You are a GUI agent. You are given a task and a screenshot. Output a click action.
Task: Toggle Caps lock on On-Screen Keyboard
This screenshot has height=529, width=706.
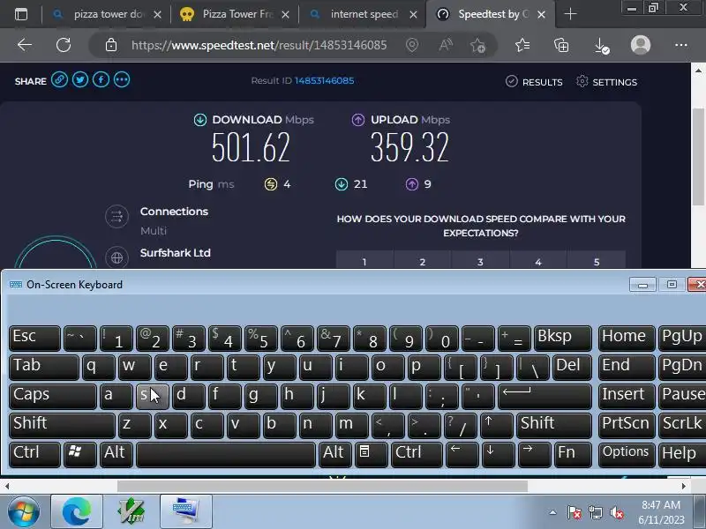53,396
